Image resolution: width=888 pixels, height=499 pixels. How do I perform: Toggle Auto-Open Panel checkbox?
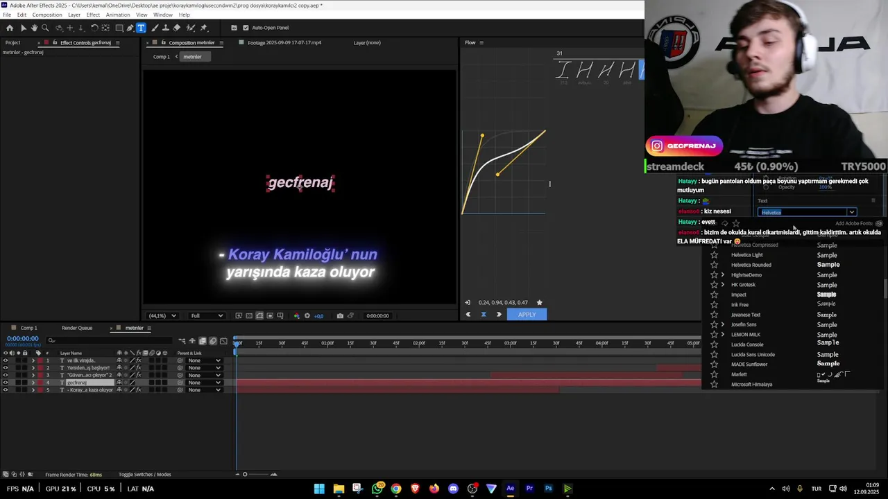(x=246, y=28)
